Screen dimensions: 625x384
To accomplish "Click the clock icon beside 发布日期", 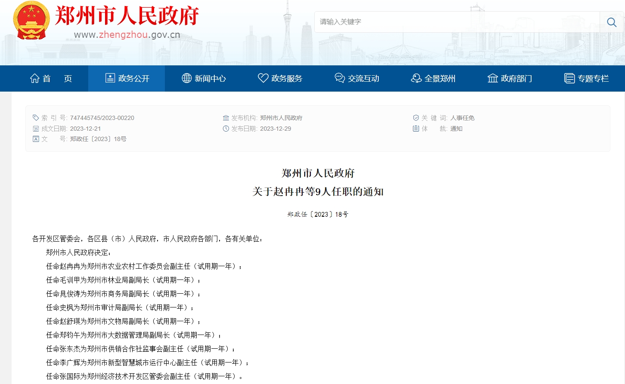I will tap(226, 129).
